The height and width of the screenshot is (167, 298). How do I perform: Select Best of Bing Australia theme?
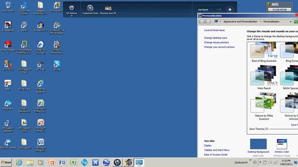click(264, 52)
